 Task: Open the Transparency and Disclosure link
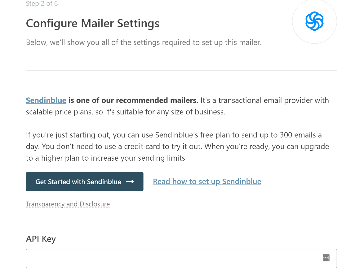coord(68,204)
